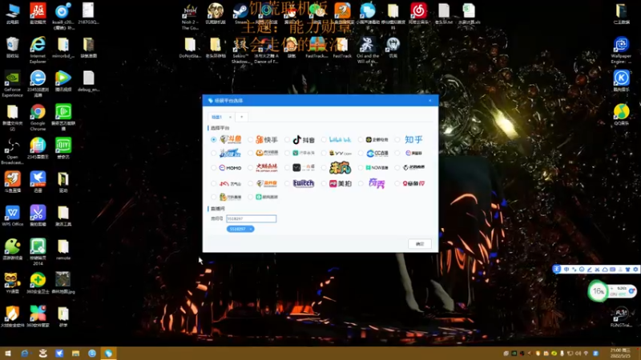
Task: Close the first scene tab with its x
Action: (x=230, y=117)
